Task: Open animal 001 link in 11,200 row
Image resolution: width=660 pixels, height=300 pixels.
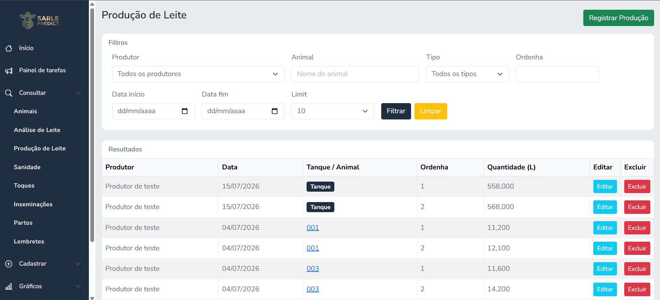Action: click(312, 228)
